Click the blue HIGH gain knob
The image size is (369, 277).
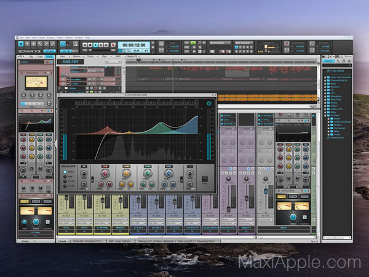[169, 174]
